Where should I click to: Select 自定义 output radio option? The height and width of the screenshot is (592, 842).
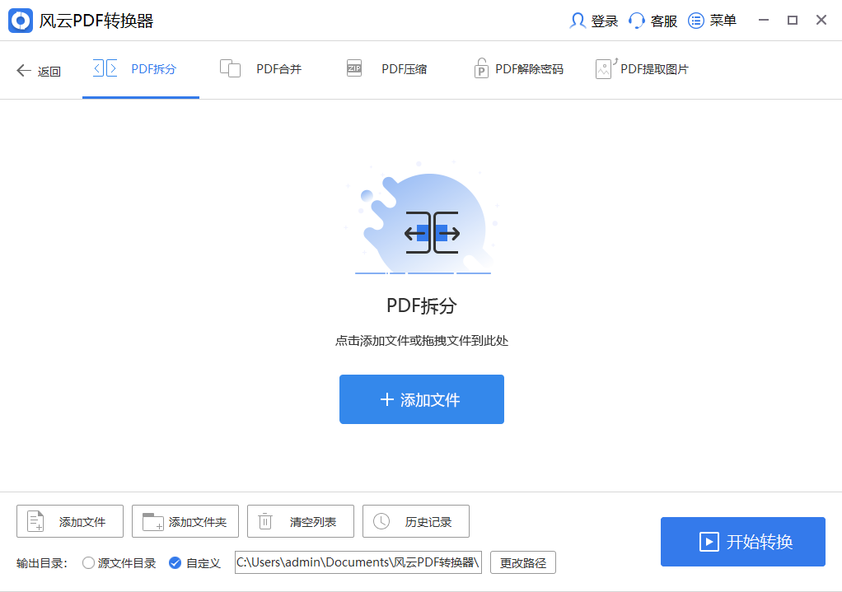tap(175, 562)
